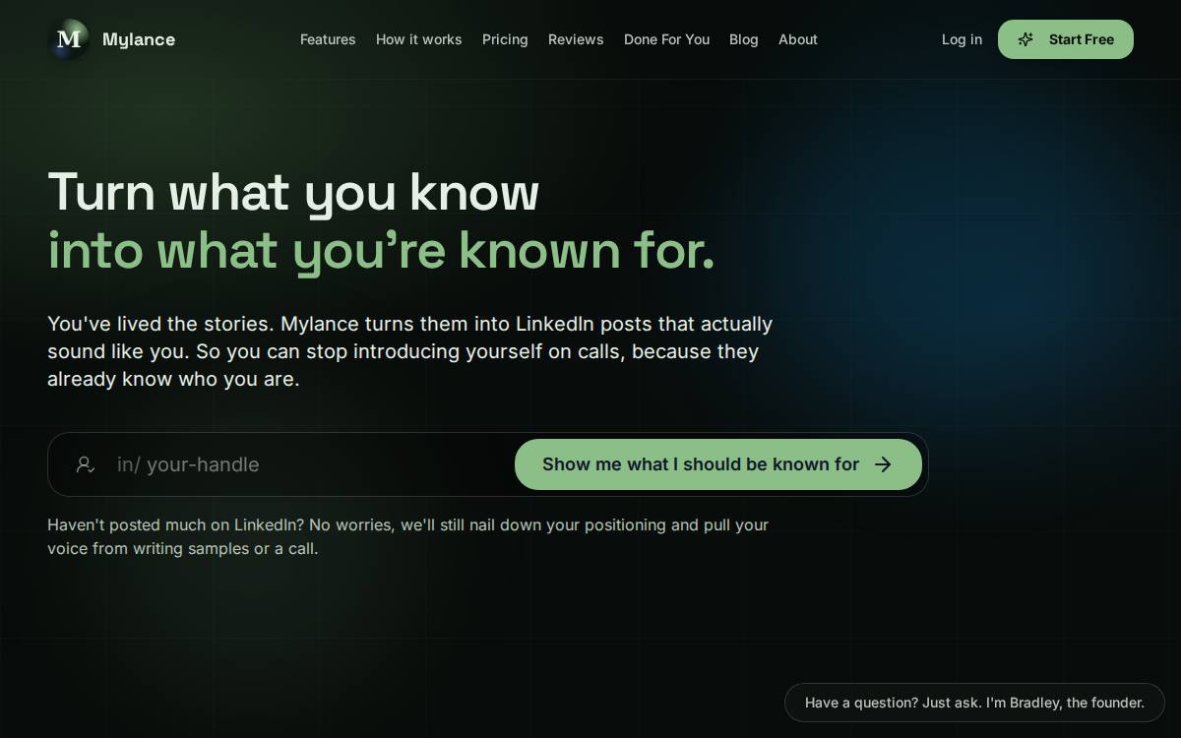View the Reviews page
Screen dimensions: 1181x738
(x=576, y=39)
